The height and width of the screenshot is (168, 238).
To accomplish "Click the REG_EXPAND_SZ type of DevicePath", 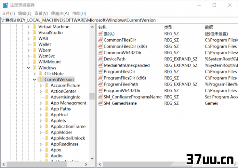I will coord(181,59).
